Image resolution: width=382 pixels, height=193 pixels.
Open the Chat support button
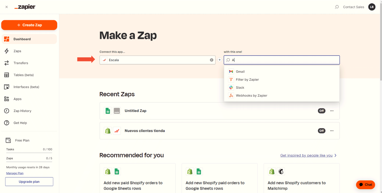(x=365, y=185)
